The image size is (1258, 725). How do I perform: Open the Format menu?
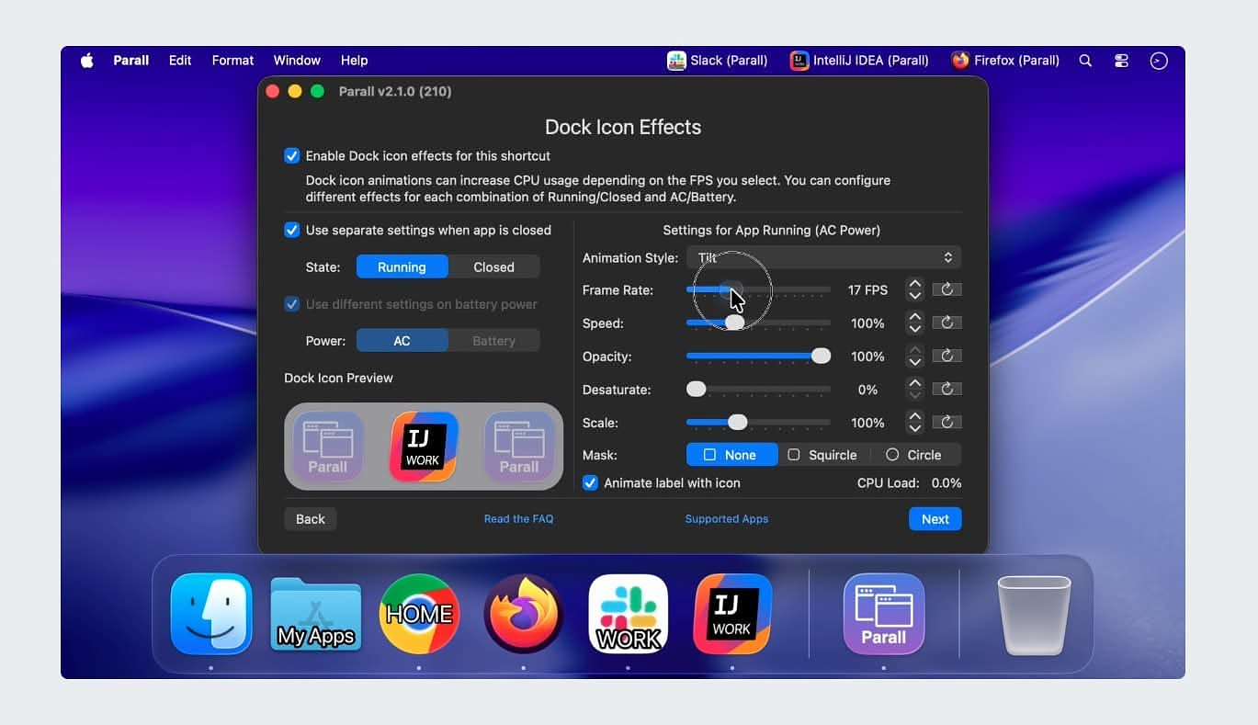232,61
